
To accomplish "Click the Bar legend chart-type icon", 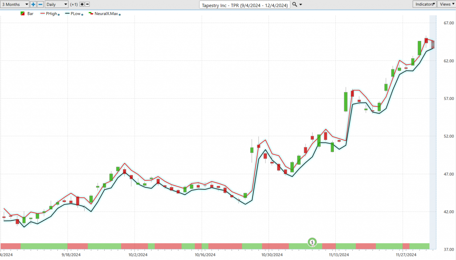I will pyautogui.click(x=22, y=14).
